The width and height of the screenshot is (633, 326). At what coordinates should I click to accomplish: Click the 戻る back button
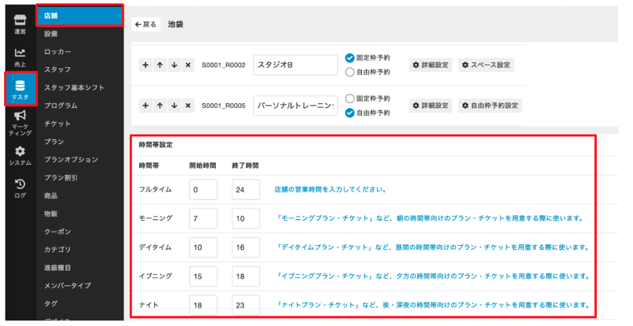tap(146, 24)
